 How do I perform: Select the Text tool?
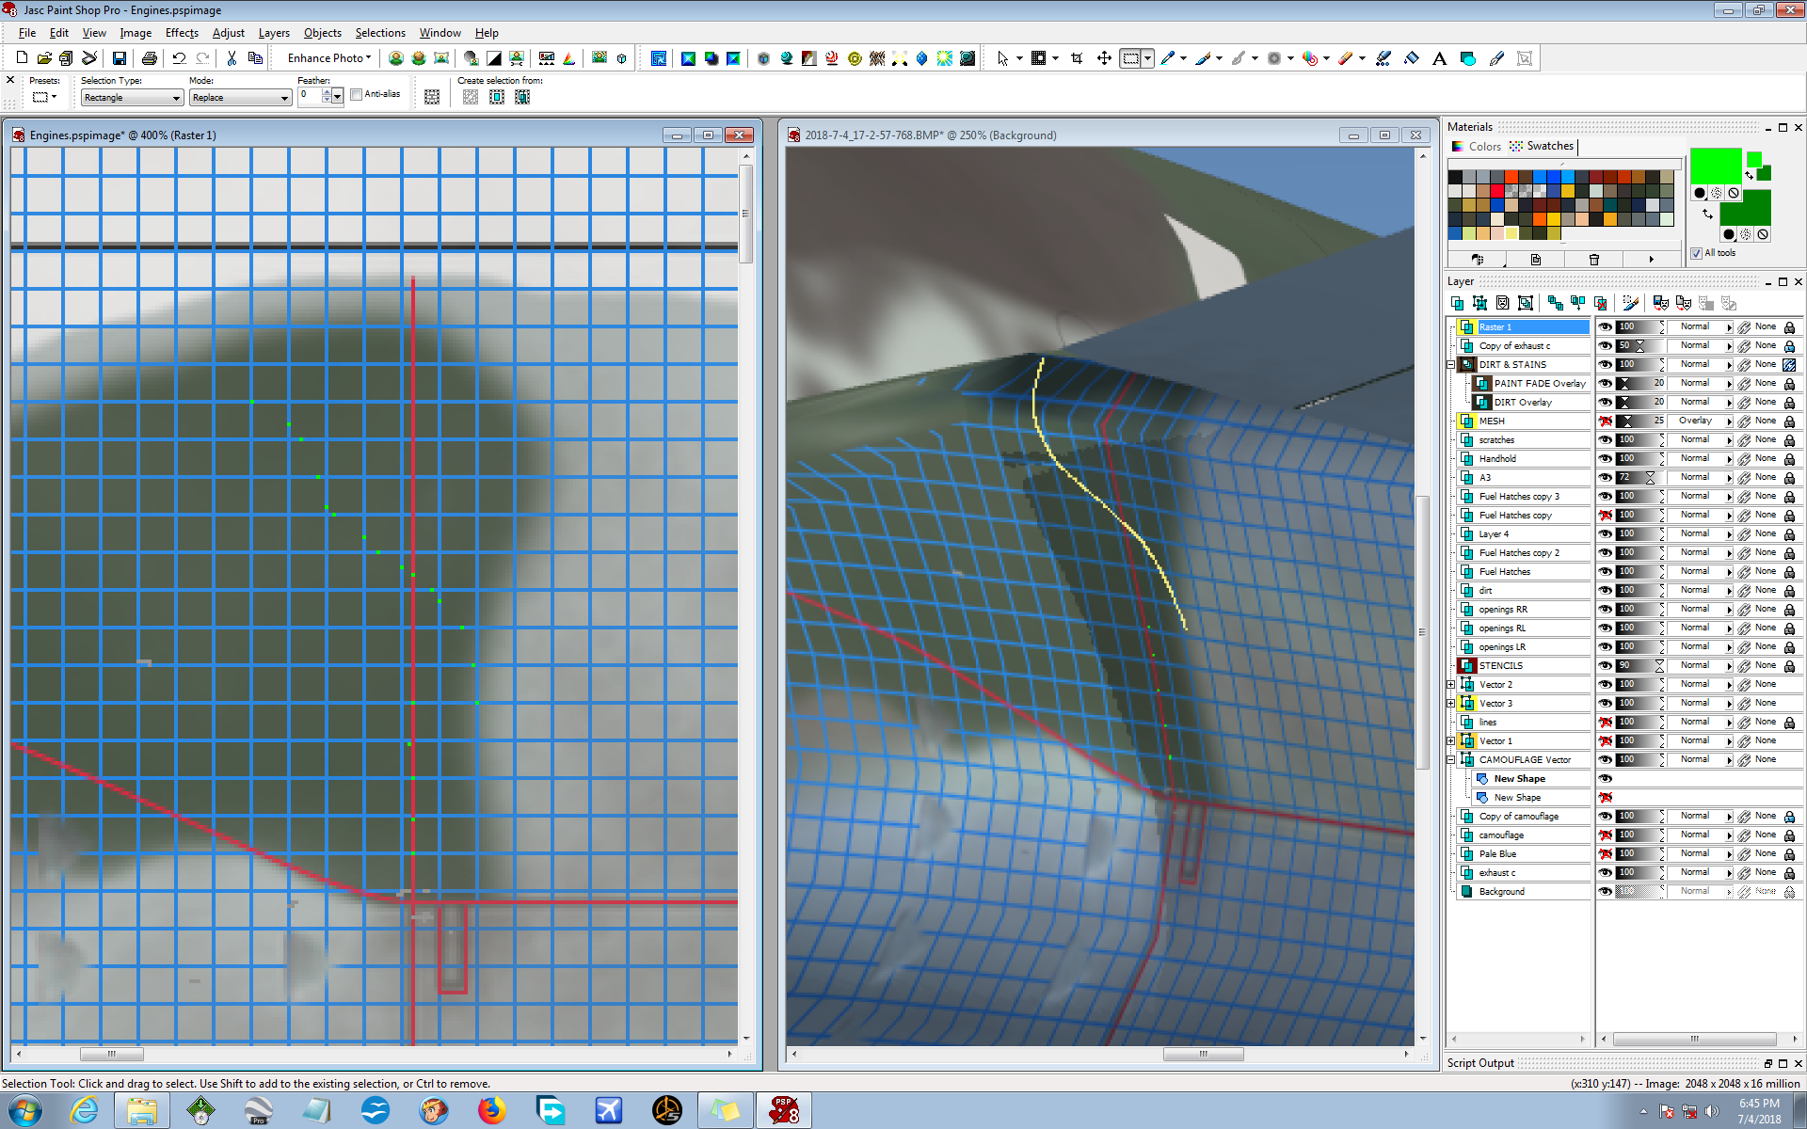tap(1439, 58)
